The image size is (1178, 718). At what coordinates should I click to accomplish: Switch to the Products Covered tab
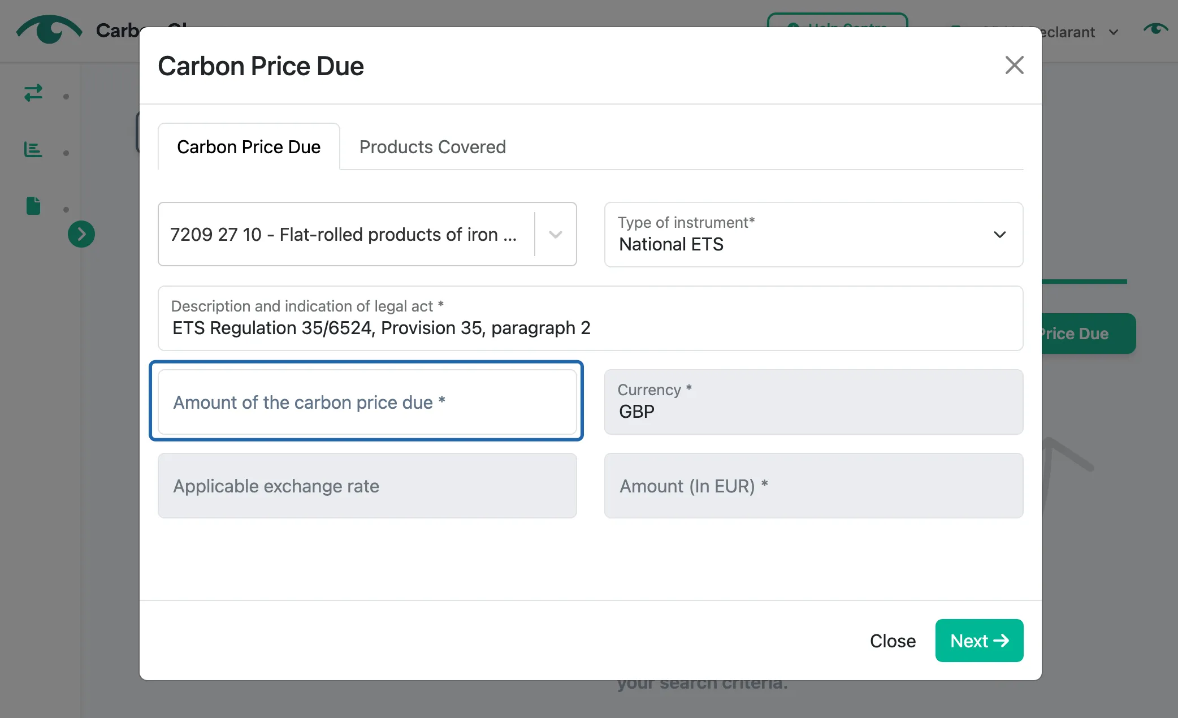click(x=432, y=146)
